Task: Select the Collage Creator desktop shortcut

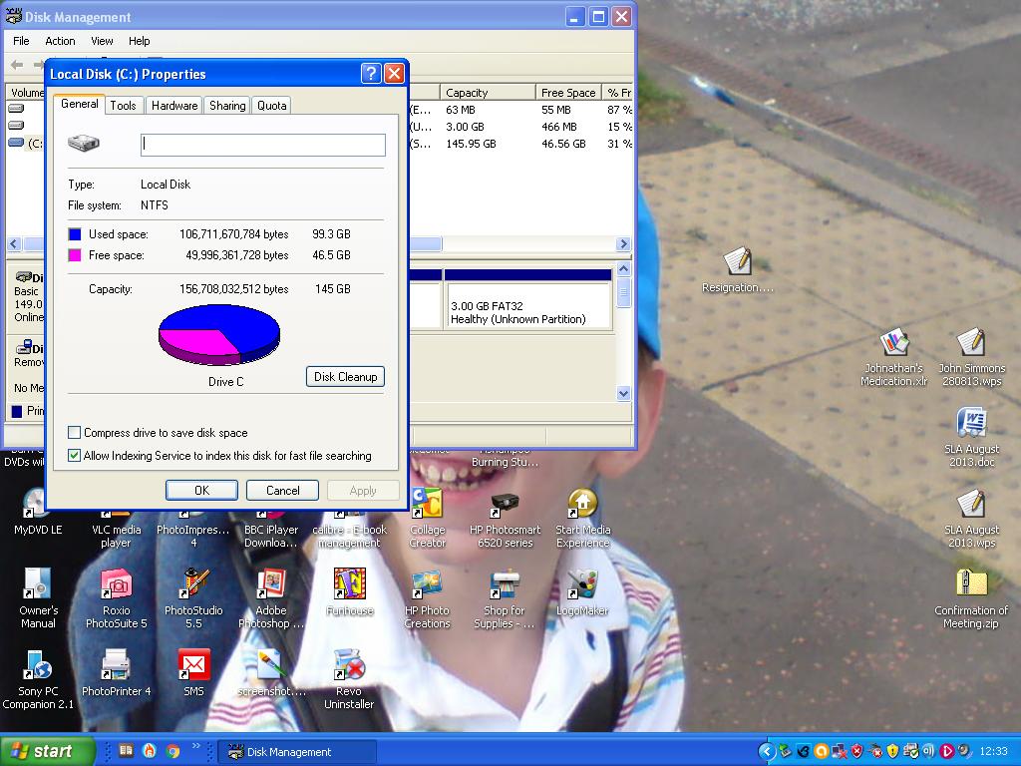Action: [x=427, y=505]
